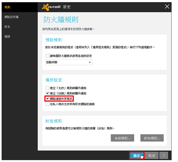Open the 網路設定檔 sidebar tab
178x162 pixels.
[x=11, y=17]
